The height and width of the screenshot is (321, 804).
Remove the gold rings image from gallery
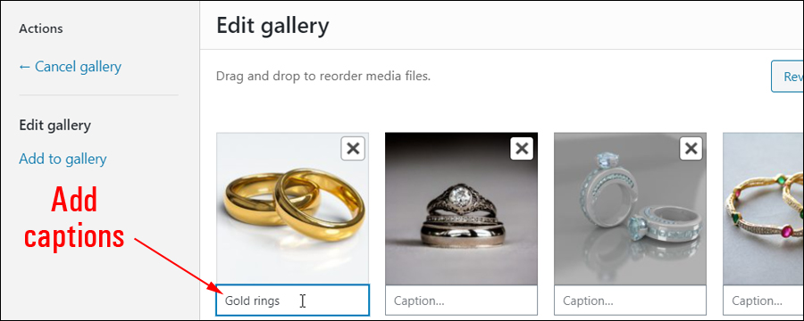pos(353,149)
